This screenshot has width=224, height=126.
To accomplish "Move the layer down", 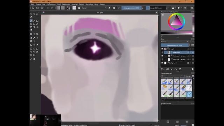I will [x=171, y=69].
